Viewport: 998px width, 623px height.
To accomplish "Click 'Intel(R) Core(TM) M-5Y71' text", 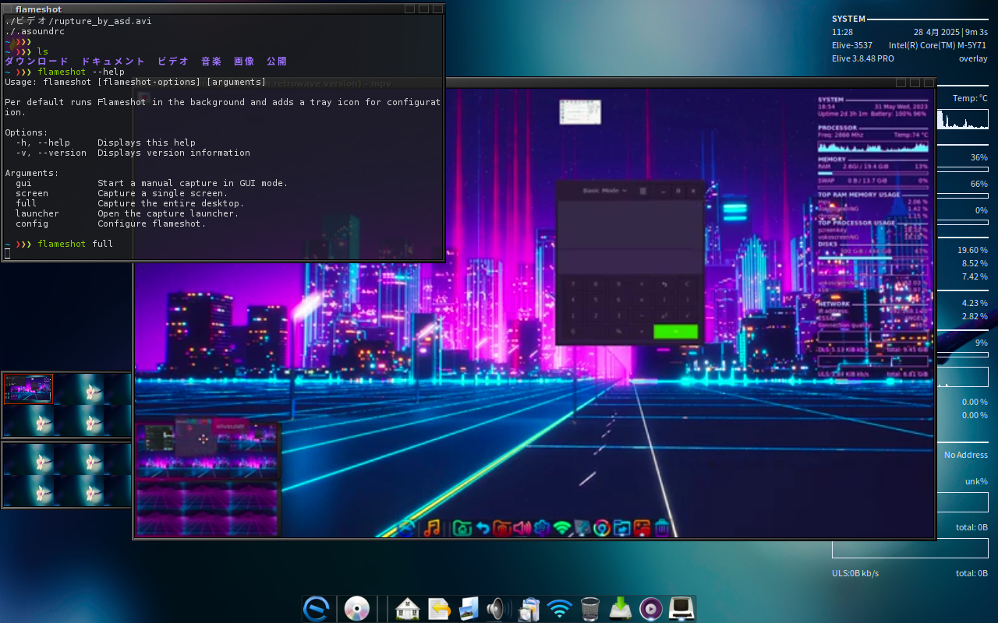I will tap(938, 45).
